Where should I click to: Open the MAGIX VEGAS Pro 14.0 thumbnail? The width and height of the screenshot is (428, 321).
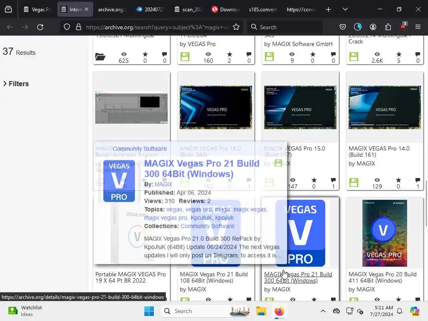[385, 107]
